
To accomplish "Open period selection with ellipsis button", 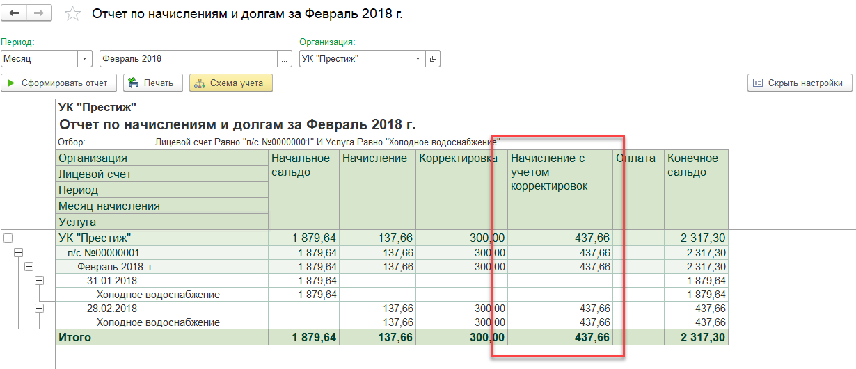I will [285, 59].
